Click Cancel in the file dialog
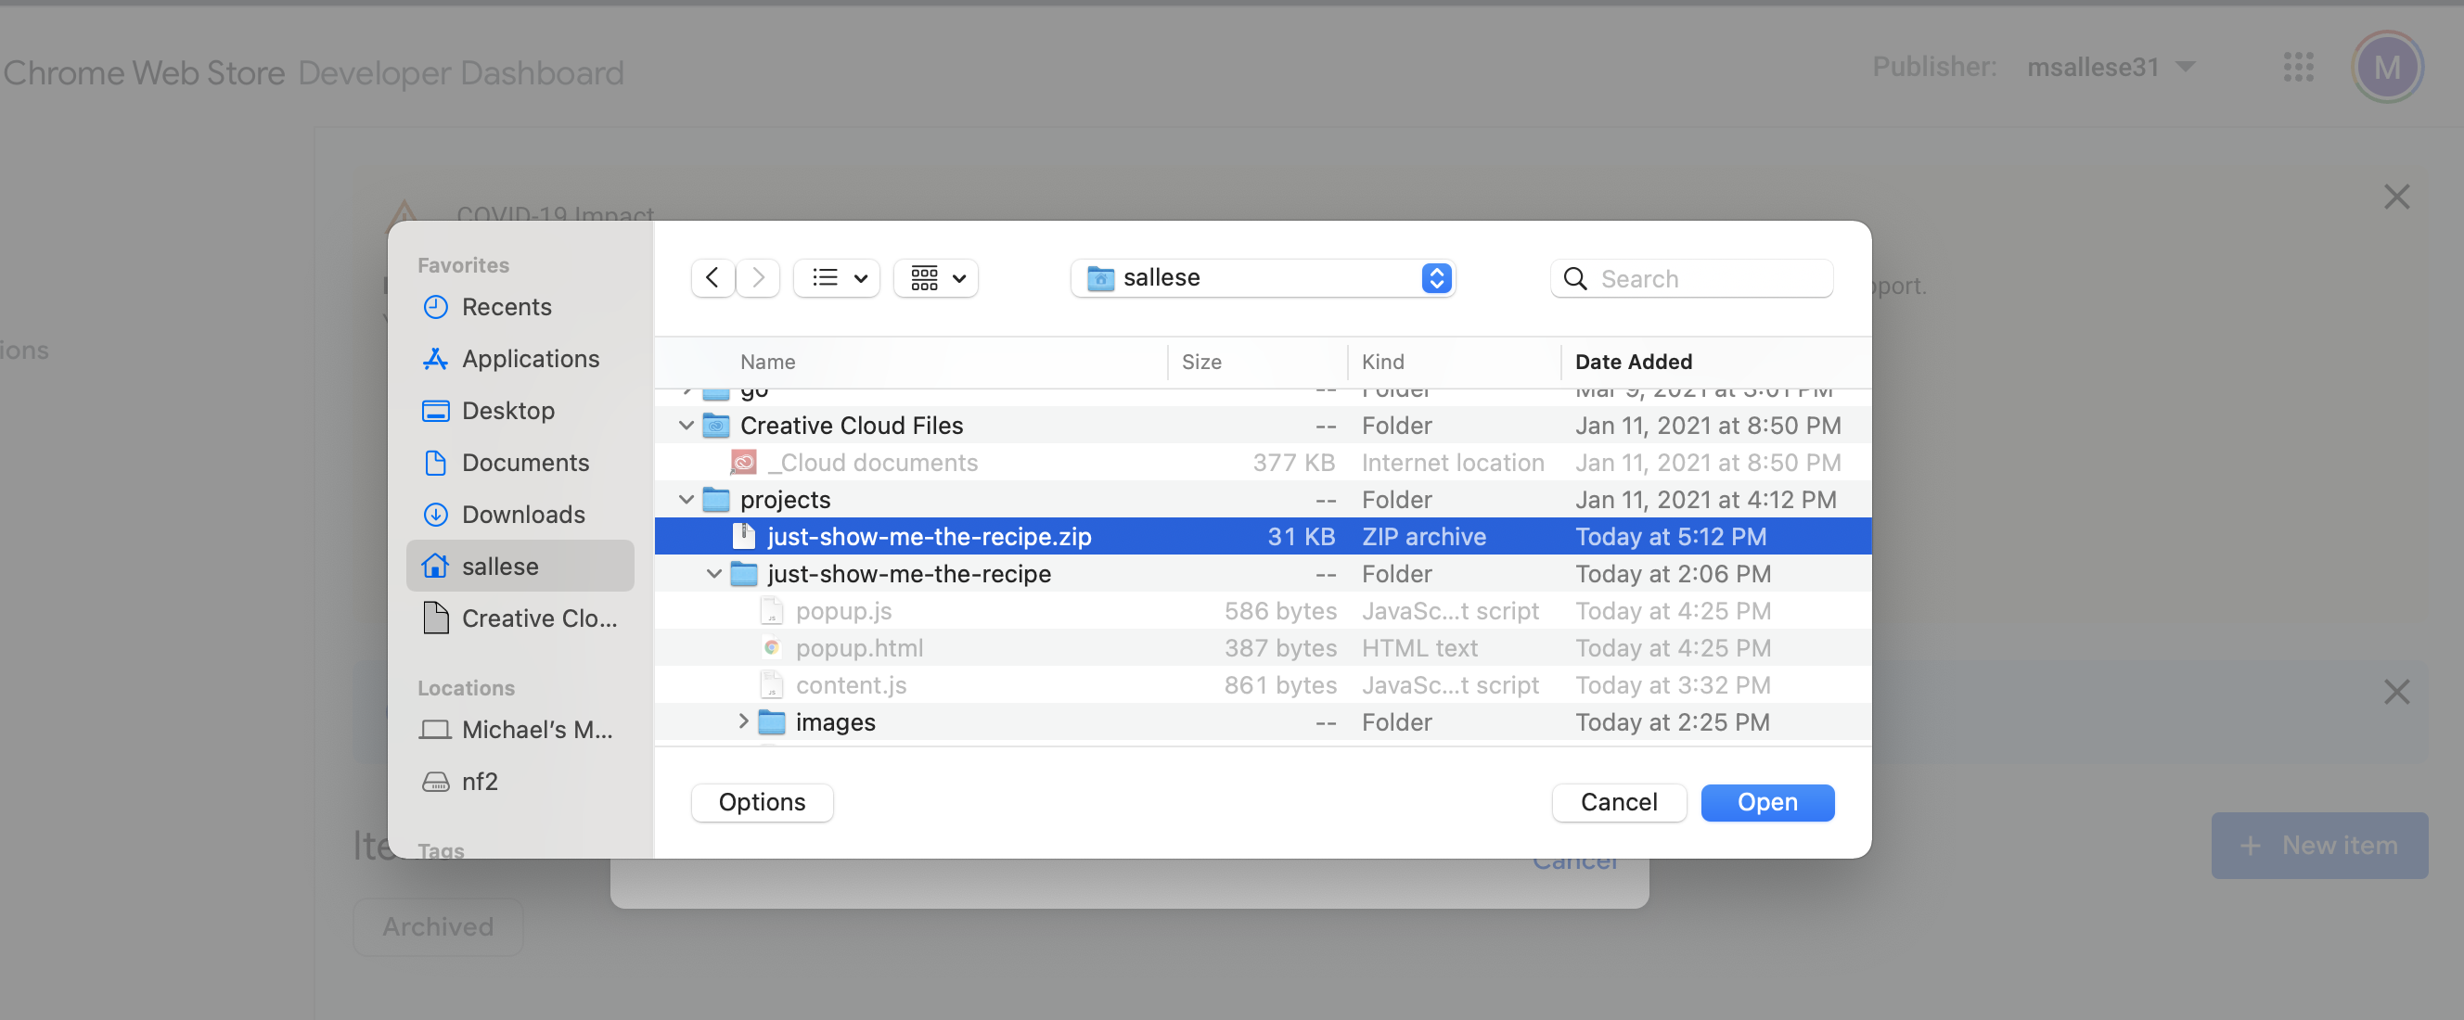This screenshot has height=1020, width=2464. click(x=1619, y=802)
